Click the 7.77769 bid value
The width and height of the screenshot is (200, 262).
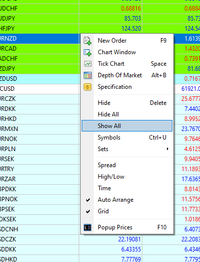(131, 259)
